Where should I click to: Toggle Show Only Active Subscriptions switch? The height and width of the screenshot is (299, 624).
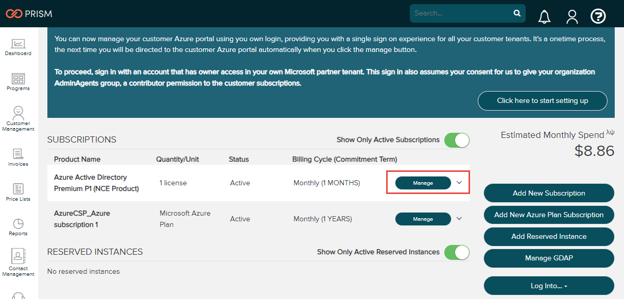coord(457,140)
